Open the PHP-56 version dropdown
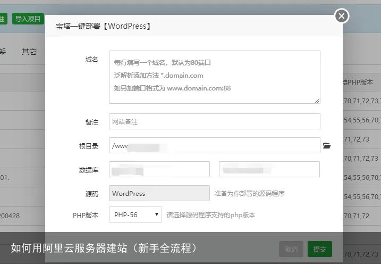 [136, 214]
